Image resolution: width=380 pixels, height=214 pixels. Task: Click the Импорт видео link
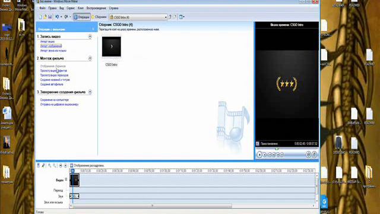[47, 42]
